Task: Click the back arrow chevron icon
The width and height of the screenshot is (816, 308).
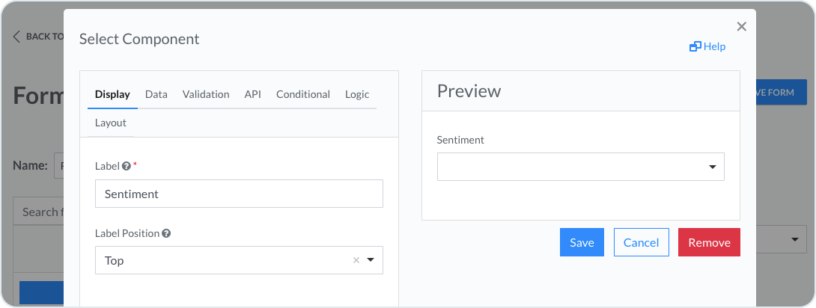Action: (x=16, y=36)
